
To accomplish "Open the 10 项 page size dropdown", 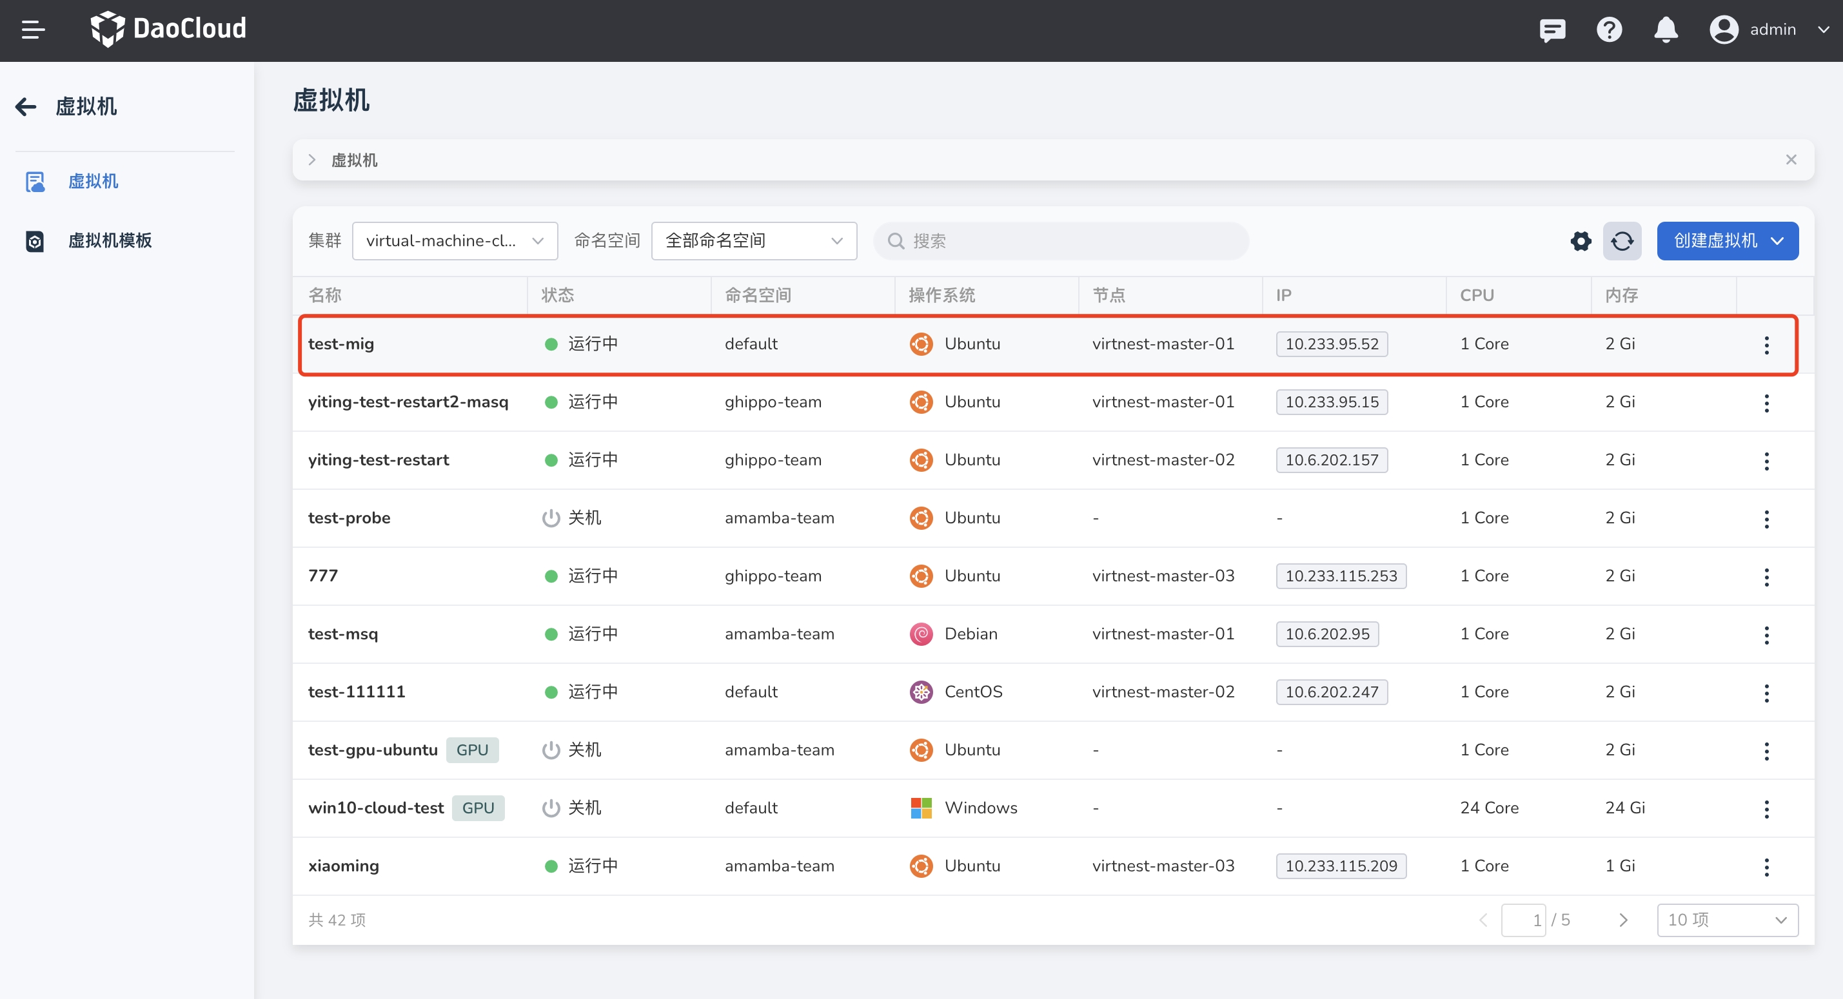I will tap(1726, 920).
